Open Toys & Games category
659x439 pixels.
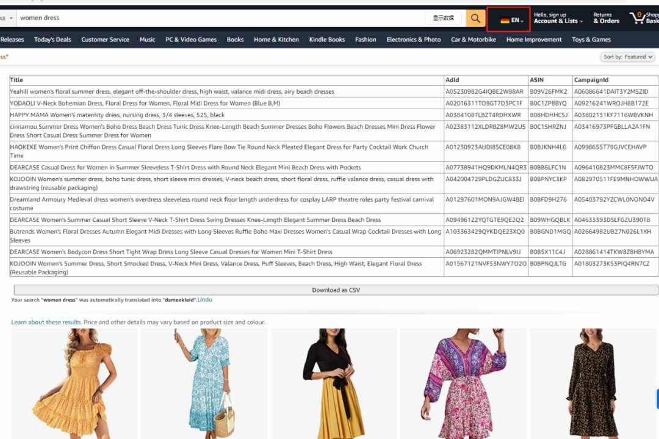pyautogui.click(x=591, y=40)
